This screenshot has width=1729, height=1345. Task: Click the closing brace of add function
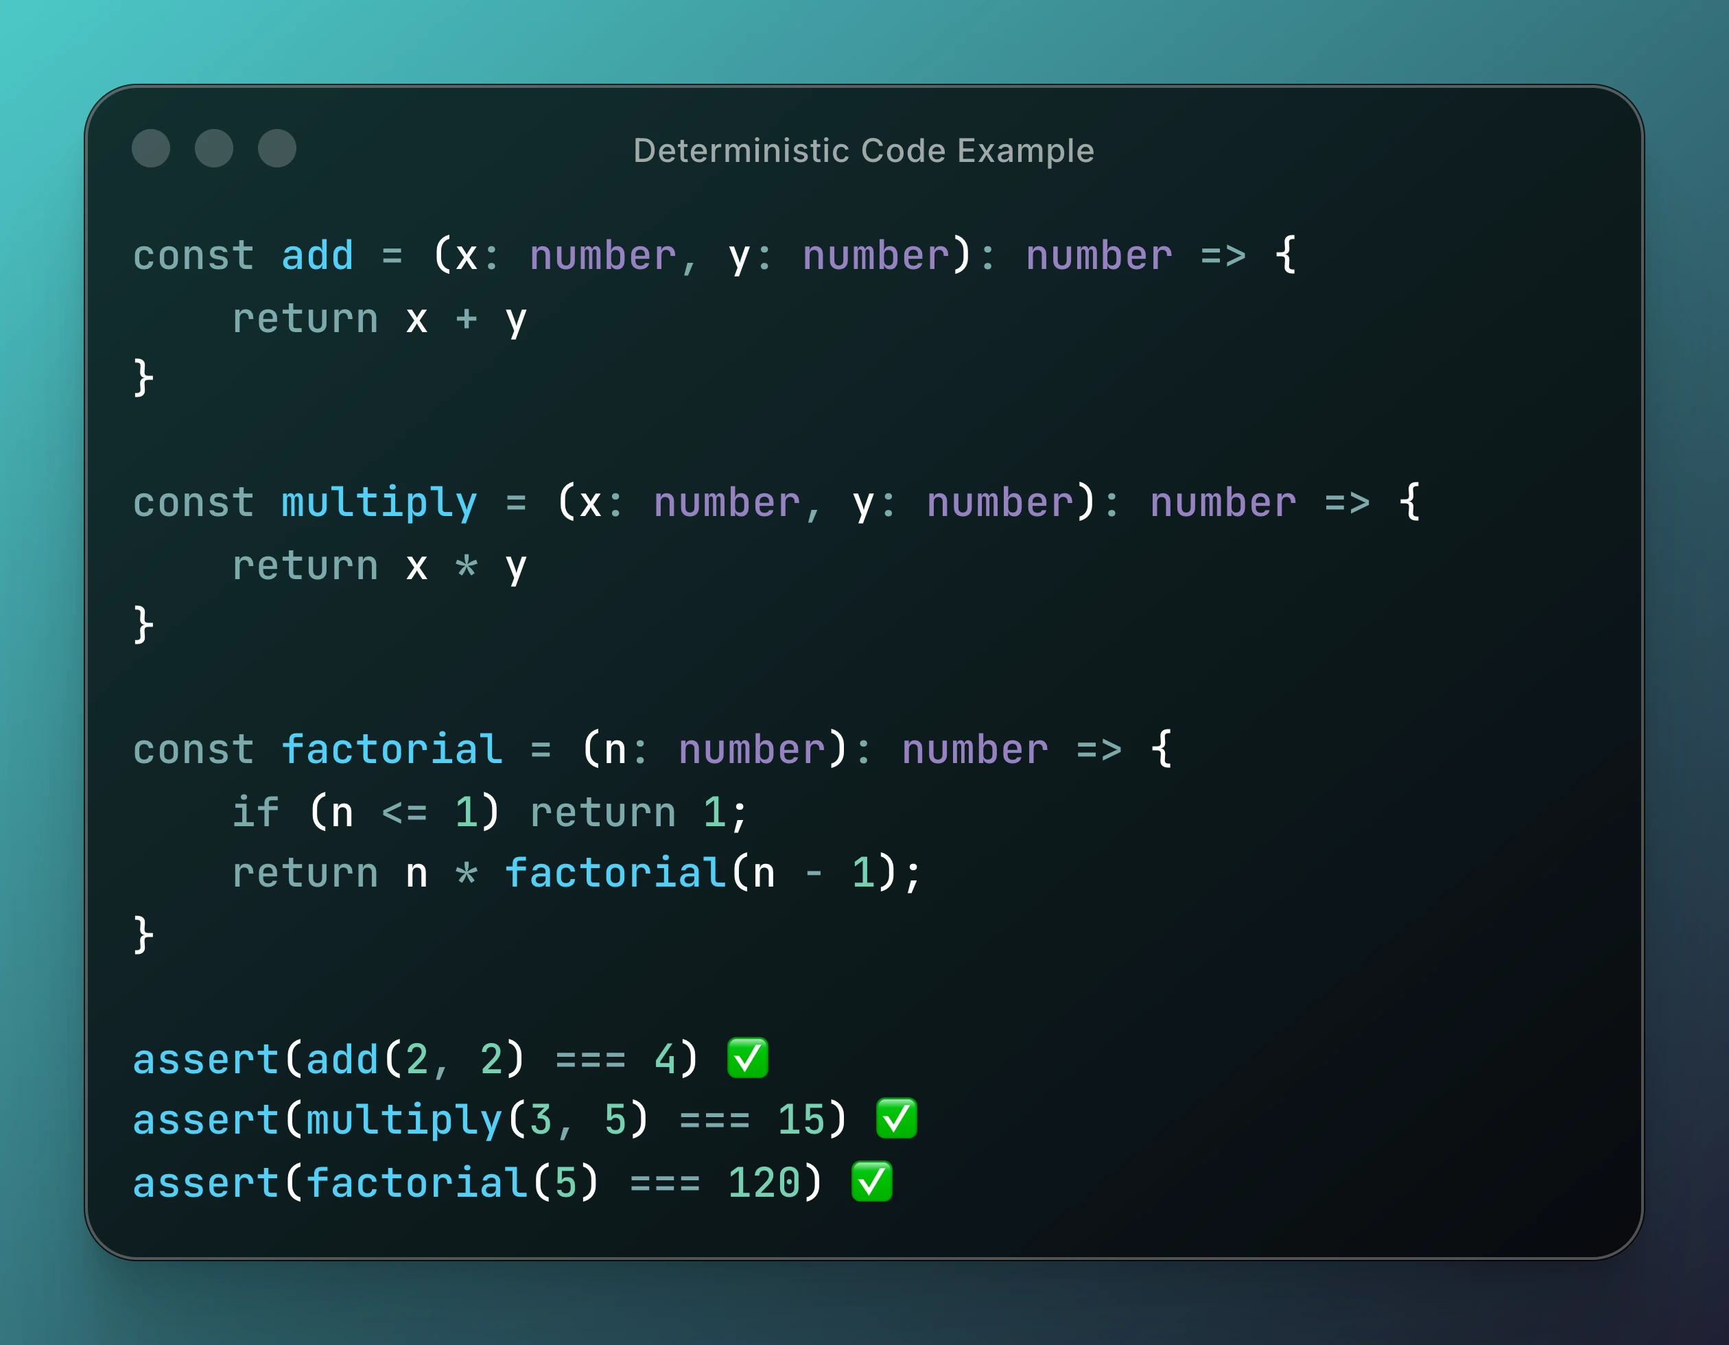point(143,377)
